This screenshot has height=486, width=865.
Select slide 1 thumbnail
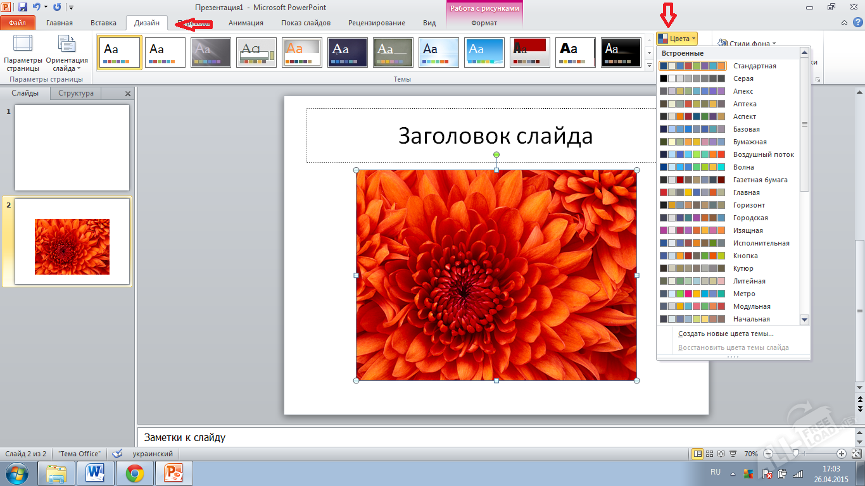point(72,147)
